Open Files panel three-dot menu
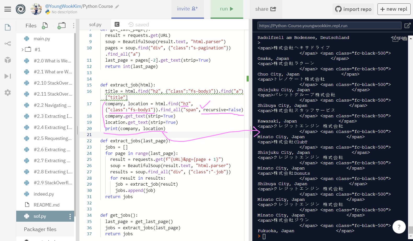413x241 pixels. pos(74,26)
